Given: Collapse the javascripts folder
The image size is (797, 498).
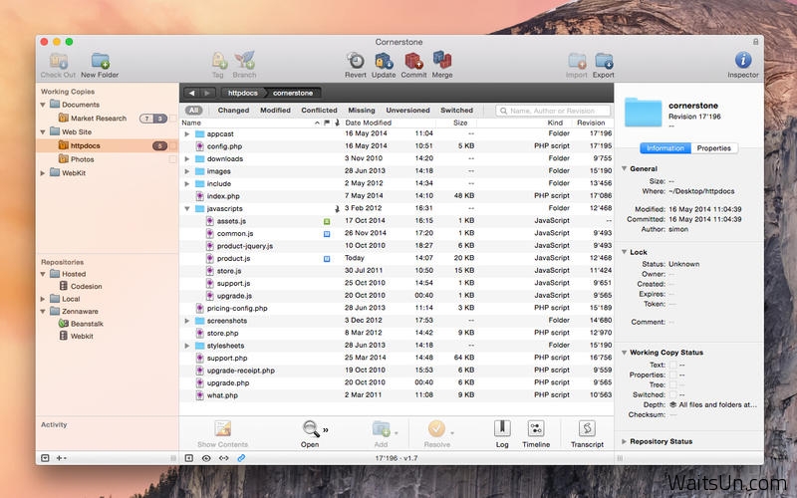Looking at the screenshot, I should coord(187,209).
